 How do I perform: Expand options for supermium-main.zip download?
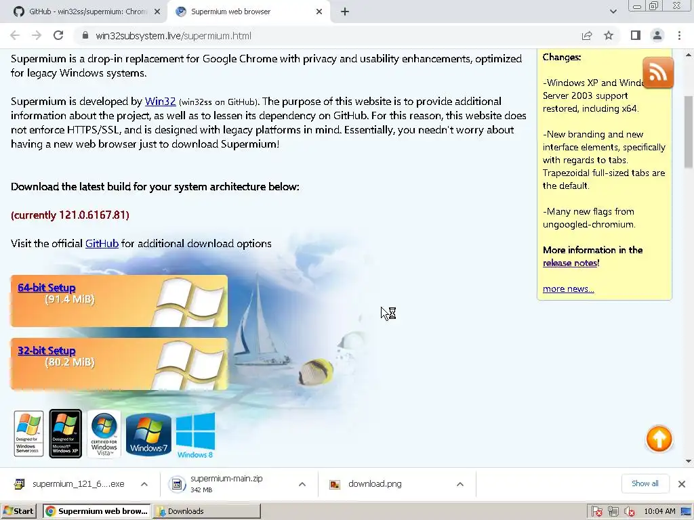click(302, 484)
